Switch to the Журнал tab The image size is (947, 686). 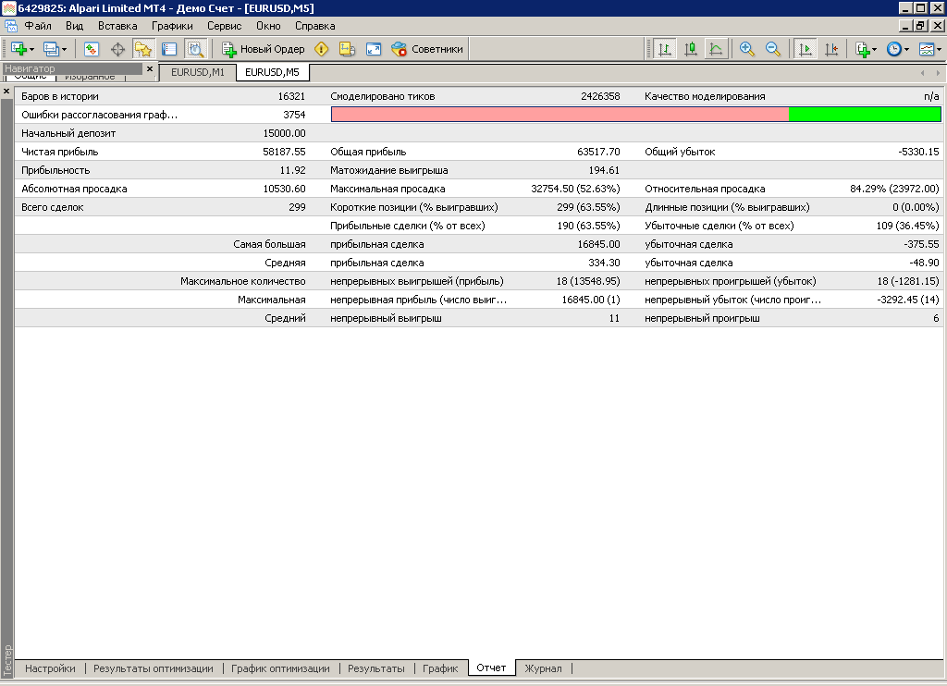coord(543,668)
